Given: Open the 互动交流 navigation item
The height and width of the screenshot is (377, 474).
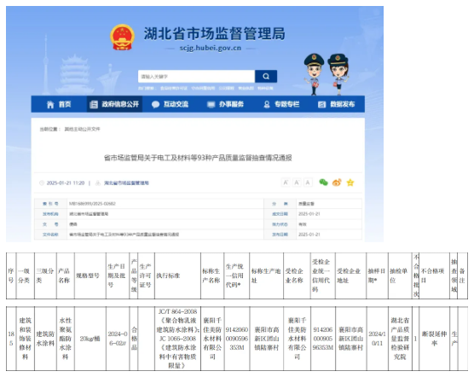Looking at the screenshot, I should point(170,104).
